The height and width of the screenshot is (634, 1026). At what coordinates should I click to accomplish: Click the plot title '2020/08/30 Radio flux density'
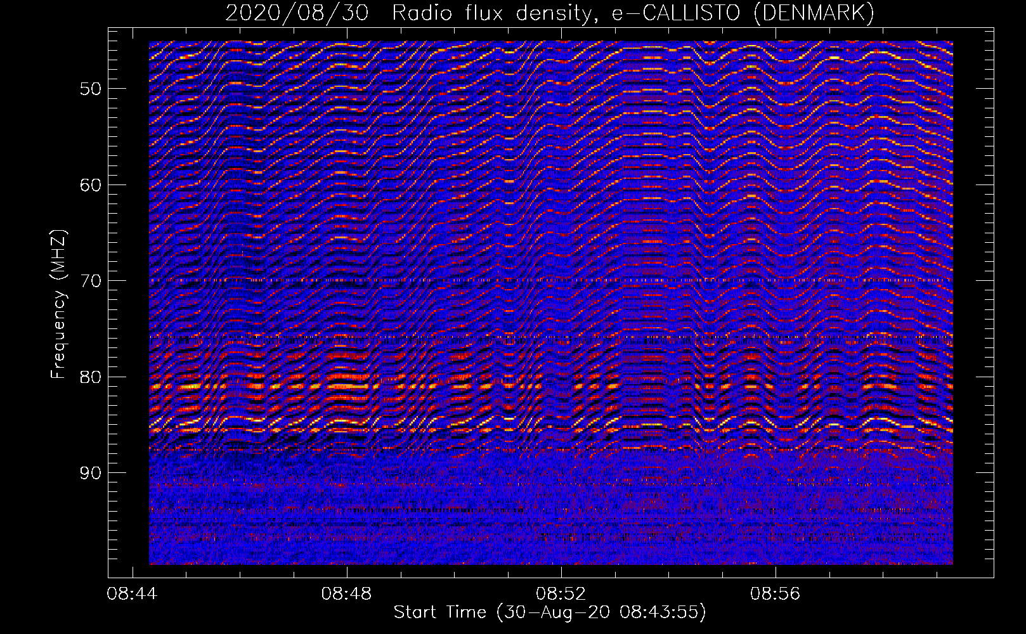413,13
